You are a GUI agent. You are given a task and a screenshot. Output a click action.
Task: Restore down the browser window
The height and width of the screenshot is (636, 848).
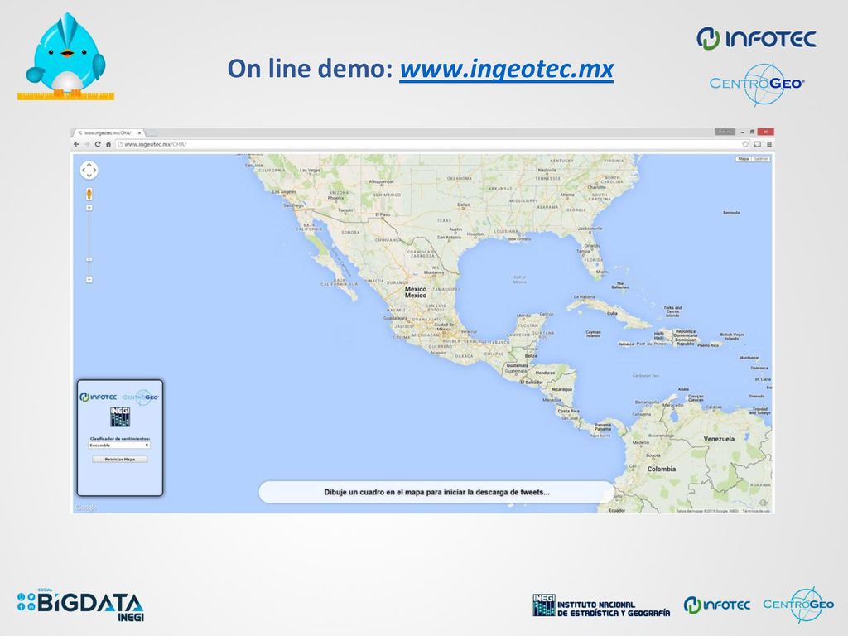click(x=752, y=132)
